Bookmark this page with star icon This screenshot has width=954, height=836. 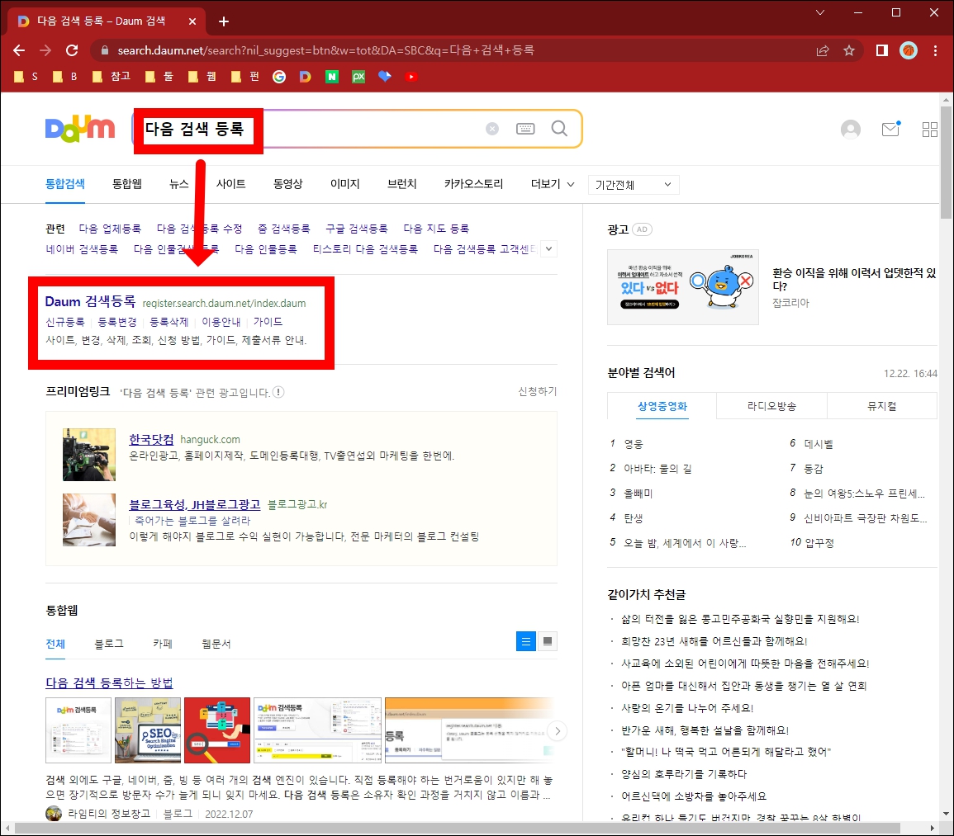click(849, 50)
